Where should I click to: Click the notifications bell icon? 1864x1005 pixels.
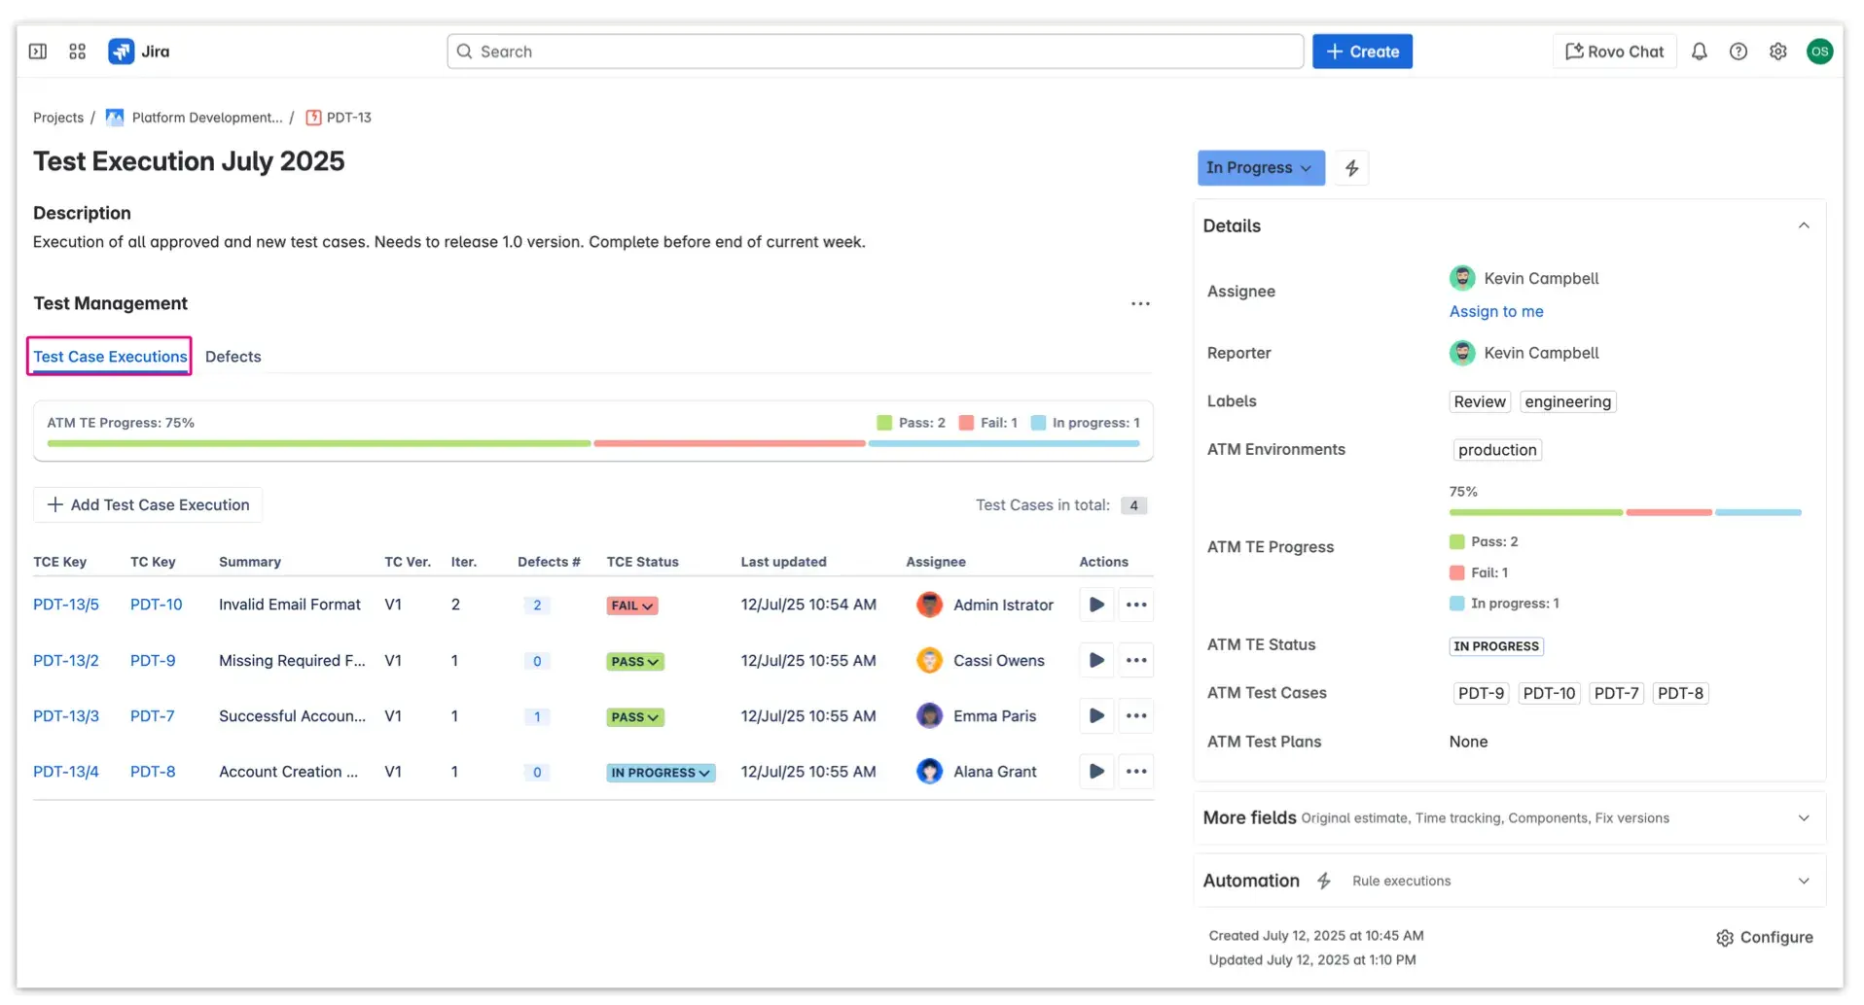click(x=1700, y=51)
